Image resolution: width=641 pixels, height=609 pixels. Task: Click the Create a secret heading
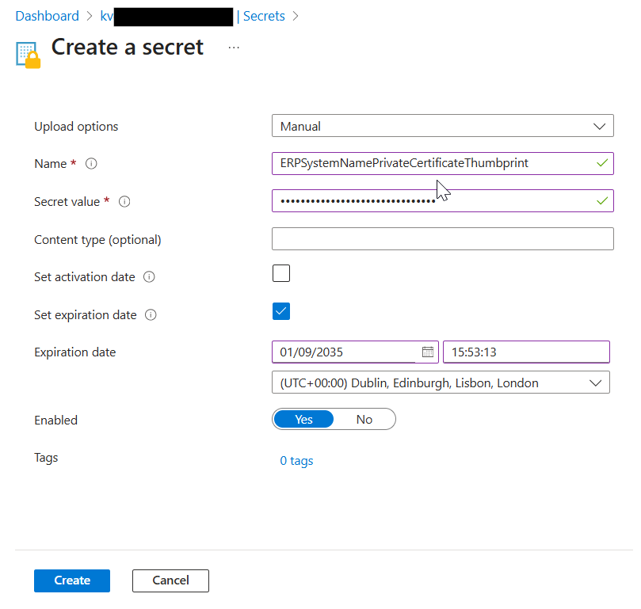(127, 47)
